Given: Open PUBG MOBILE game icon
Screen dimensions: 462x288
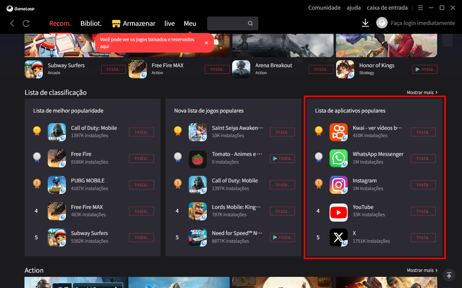Looking at the screenshot, I should [57, 185].
